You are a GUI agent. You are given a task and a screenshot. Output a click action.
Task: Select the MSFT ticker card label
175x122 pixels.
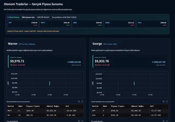(x=43, y=23)
